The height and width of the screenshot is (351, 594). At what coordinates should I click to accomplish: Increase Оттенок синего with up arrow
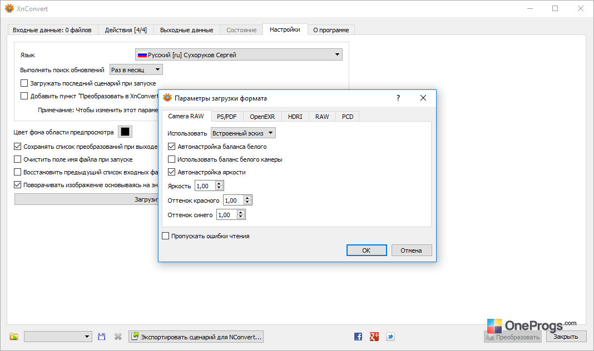[x=241, y=212]
